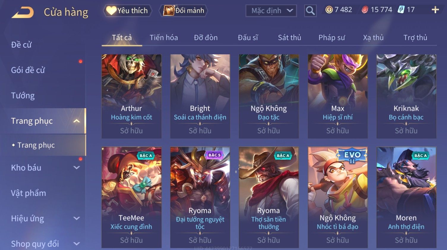Open Đổi mảnh shard exchange
Screen dimensions: 447x250
pos(184,11)
